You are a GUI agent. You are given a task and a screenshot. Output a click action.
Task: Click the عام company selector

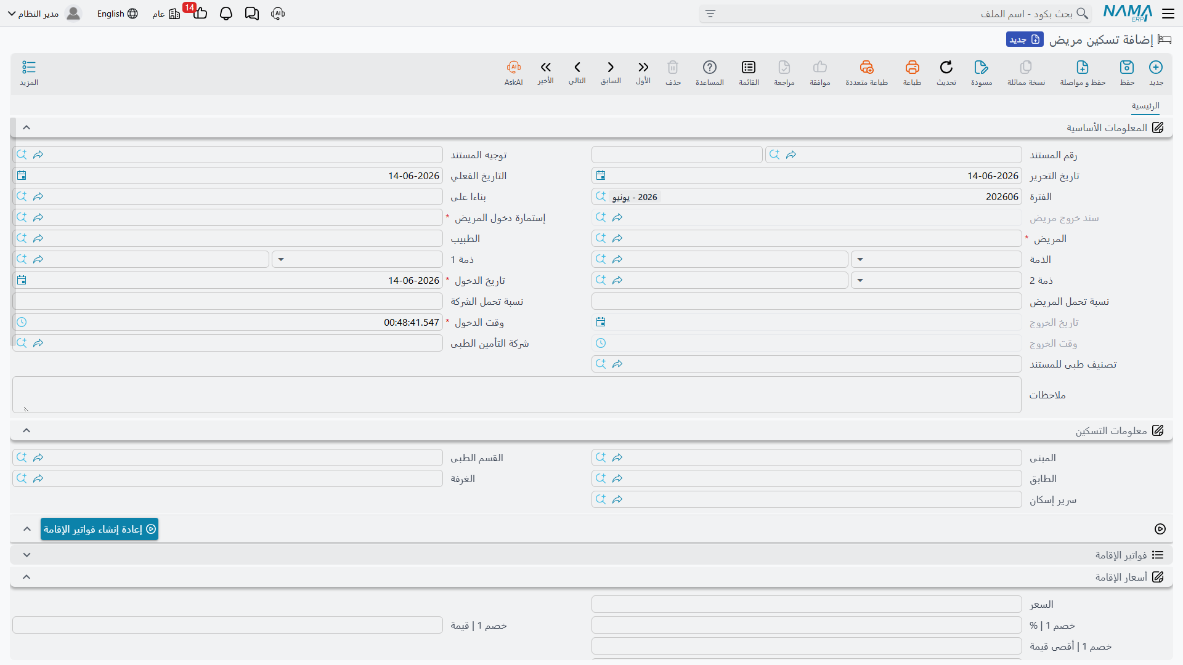(166, 14)
